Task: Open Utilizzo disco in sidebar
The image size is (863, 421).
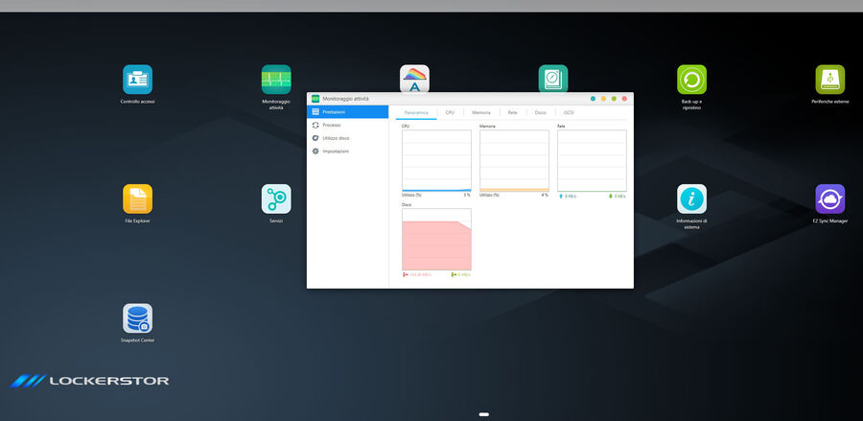Action: 336,138
